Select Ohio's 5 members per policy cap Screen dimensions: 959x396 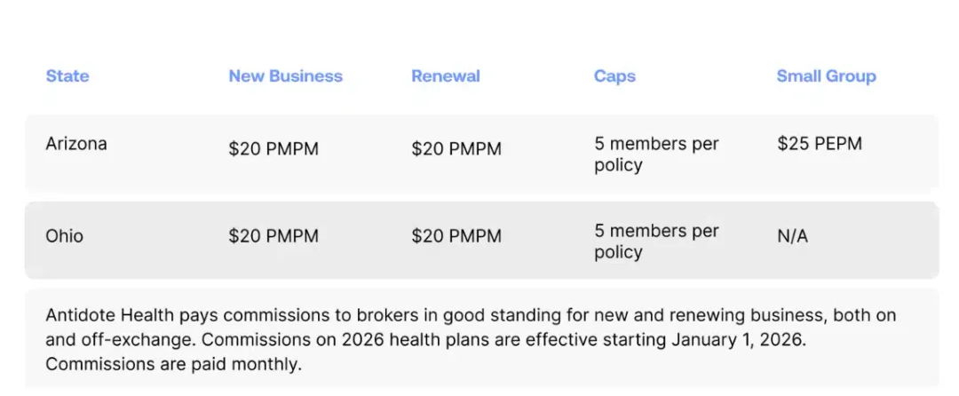point(656,242)
